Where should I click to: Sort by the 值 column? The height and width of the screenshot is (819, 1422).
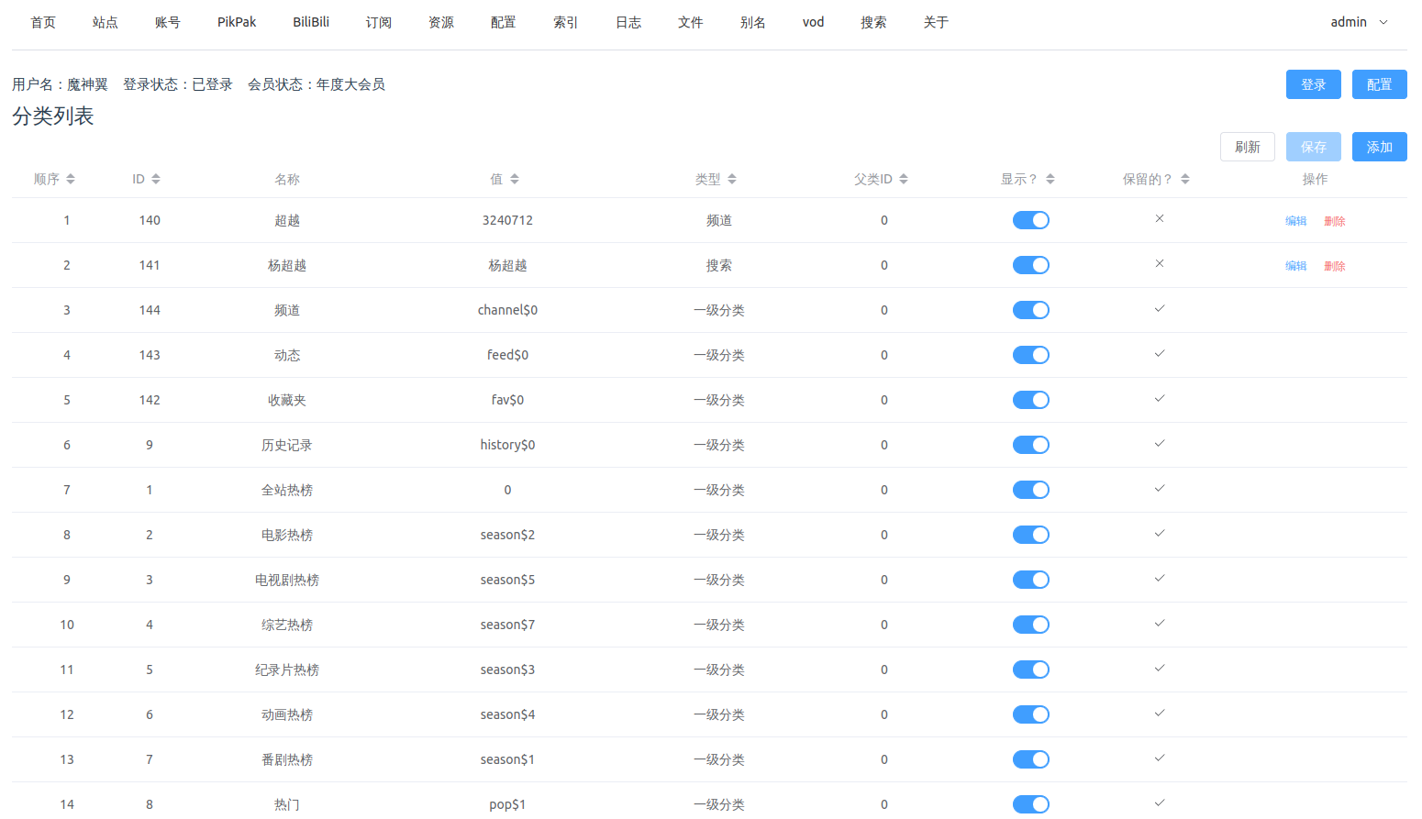(x=505, y=179)
